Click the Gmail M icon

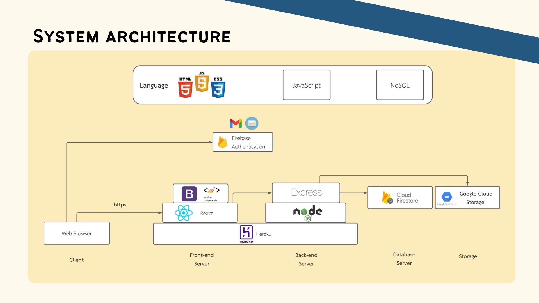pyautogui.click(x=236, y=123)
